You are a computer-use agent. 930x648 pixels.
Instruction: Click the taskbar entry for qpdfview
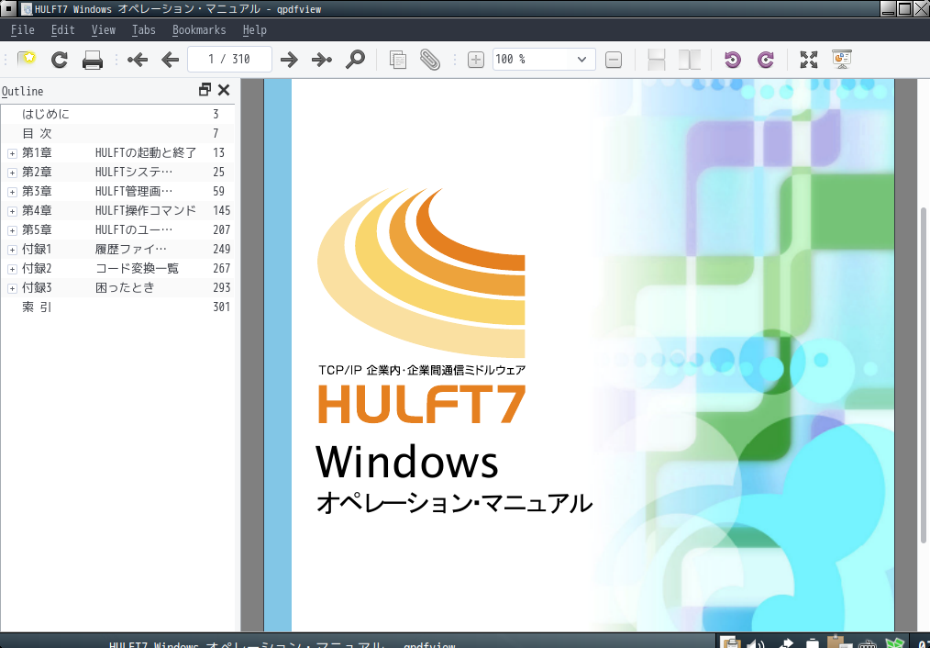[x=282, y=642]
